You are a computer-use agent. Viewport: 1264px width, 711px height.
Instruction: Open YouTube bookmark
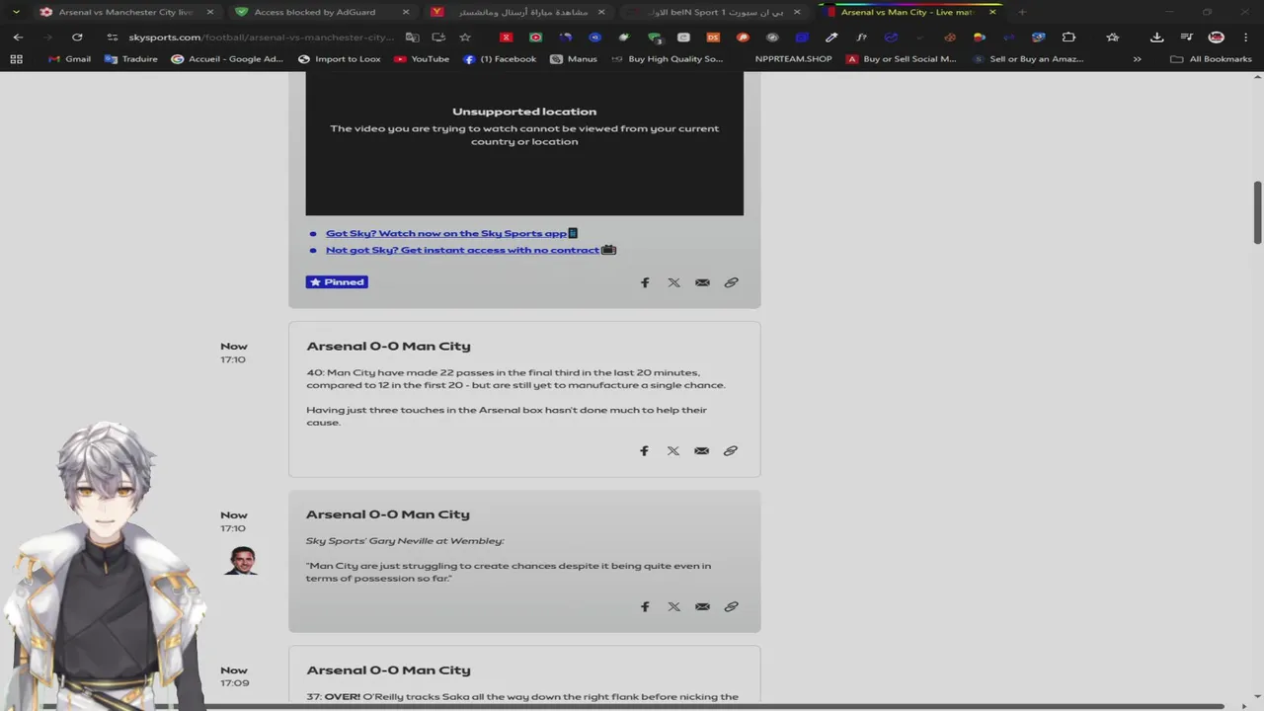(x=421, y=59)
